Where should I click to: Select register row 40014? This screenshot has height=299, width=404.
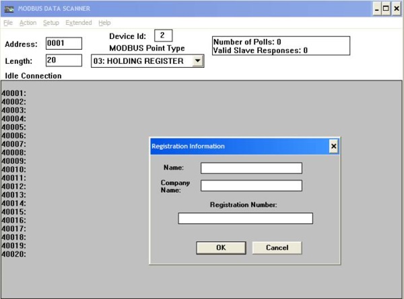point(14,204)
